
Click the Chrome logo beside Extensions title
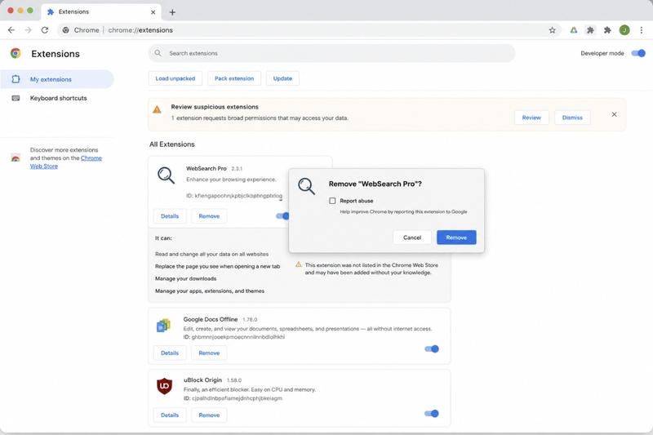click(16, 53)
